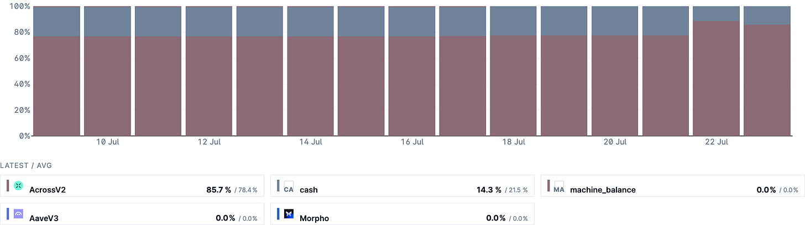The height and width of the screenshot is (225, 805).
Task: Toggle the AcrossV2 series legend card
Action: [133, 186]
